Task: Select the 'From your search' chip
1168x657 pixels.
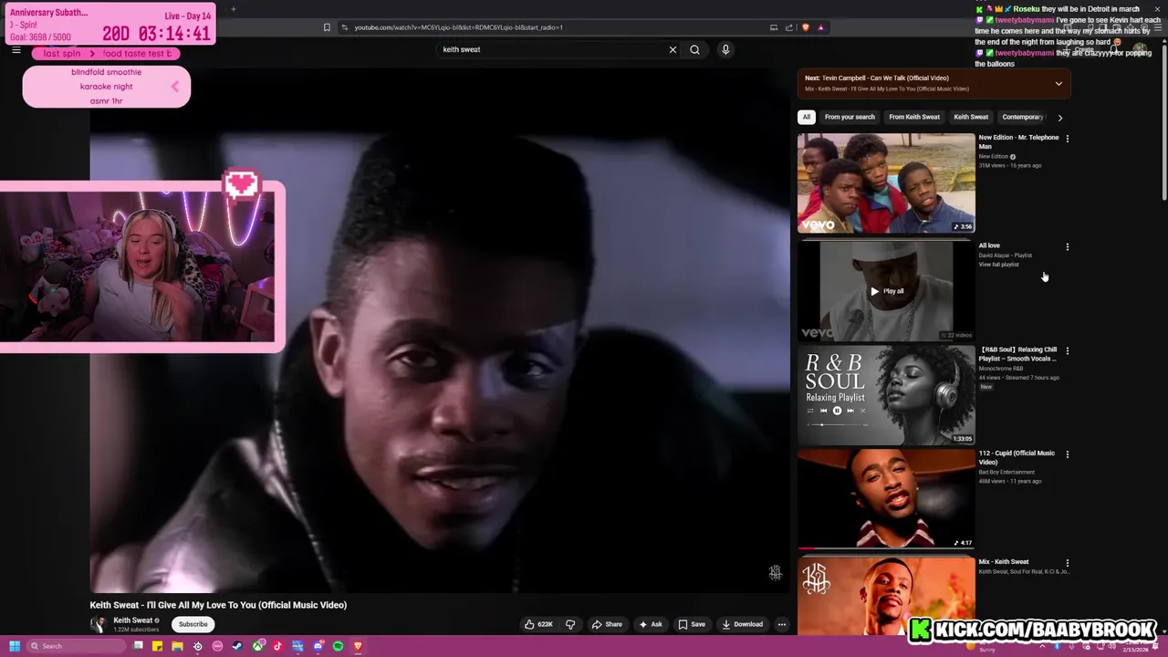Action: click(850, 117)
